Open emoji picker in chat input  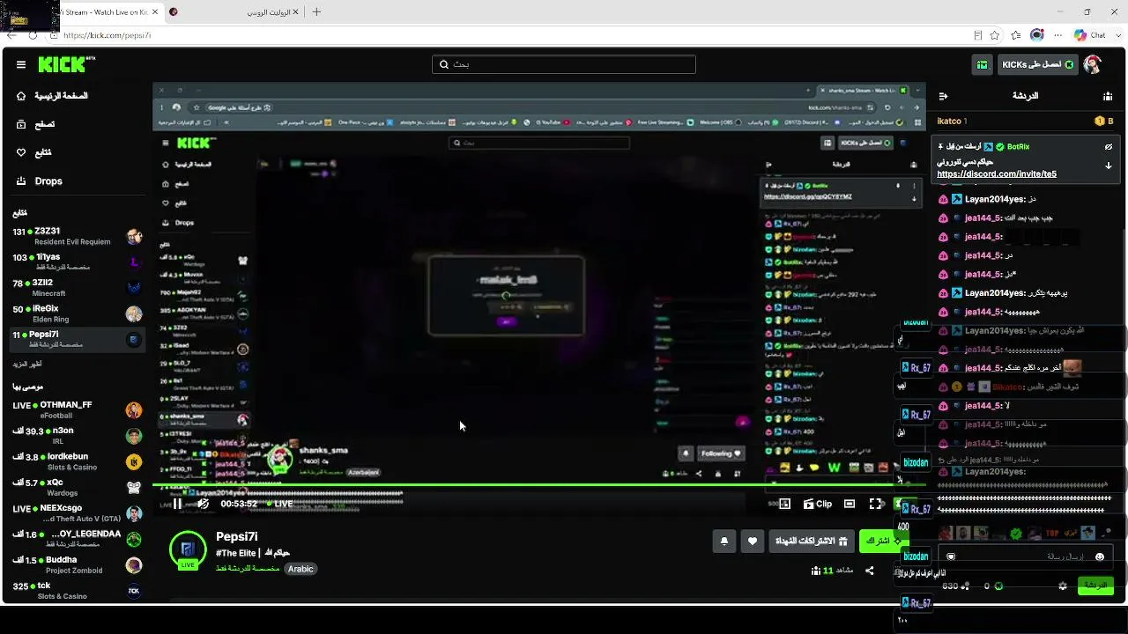1100,557
